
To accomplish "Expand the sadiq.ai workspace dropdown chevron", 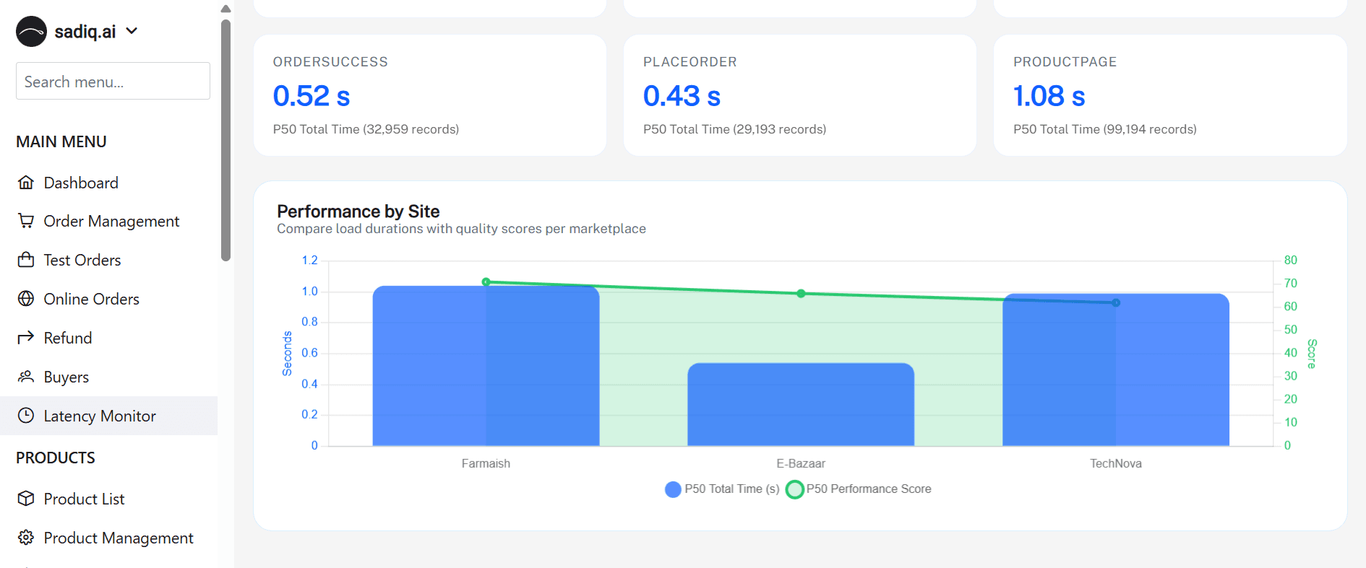I will pos(132,31).
